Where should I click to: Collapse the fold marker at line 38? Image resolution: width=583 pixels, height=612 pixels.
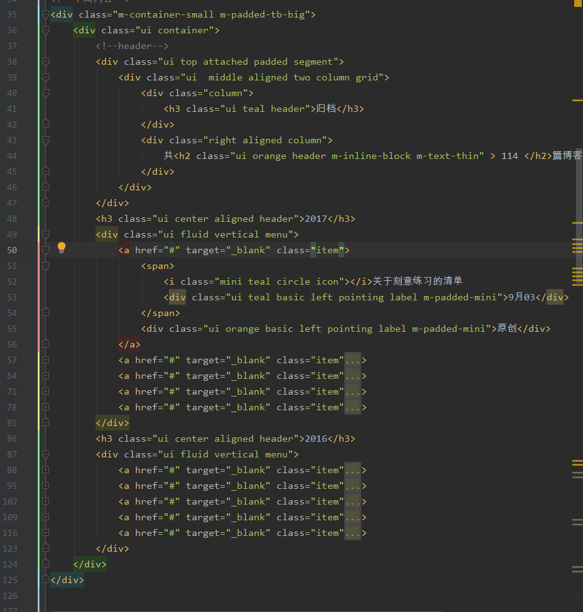tap(46, 62)
